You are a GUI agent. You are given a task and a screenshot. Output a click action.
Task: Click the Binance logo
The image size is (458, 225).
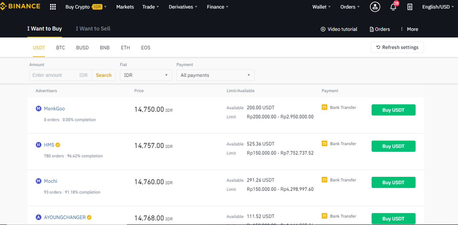click(20, 6)
